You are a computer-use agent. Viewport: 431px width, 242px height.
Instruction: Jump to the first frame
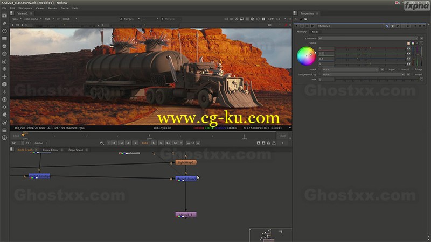coord(114,143)
